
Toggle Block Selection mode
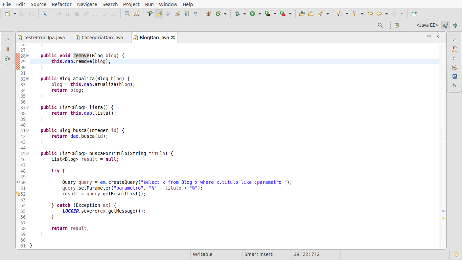click(x=186, y=14)
